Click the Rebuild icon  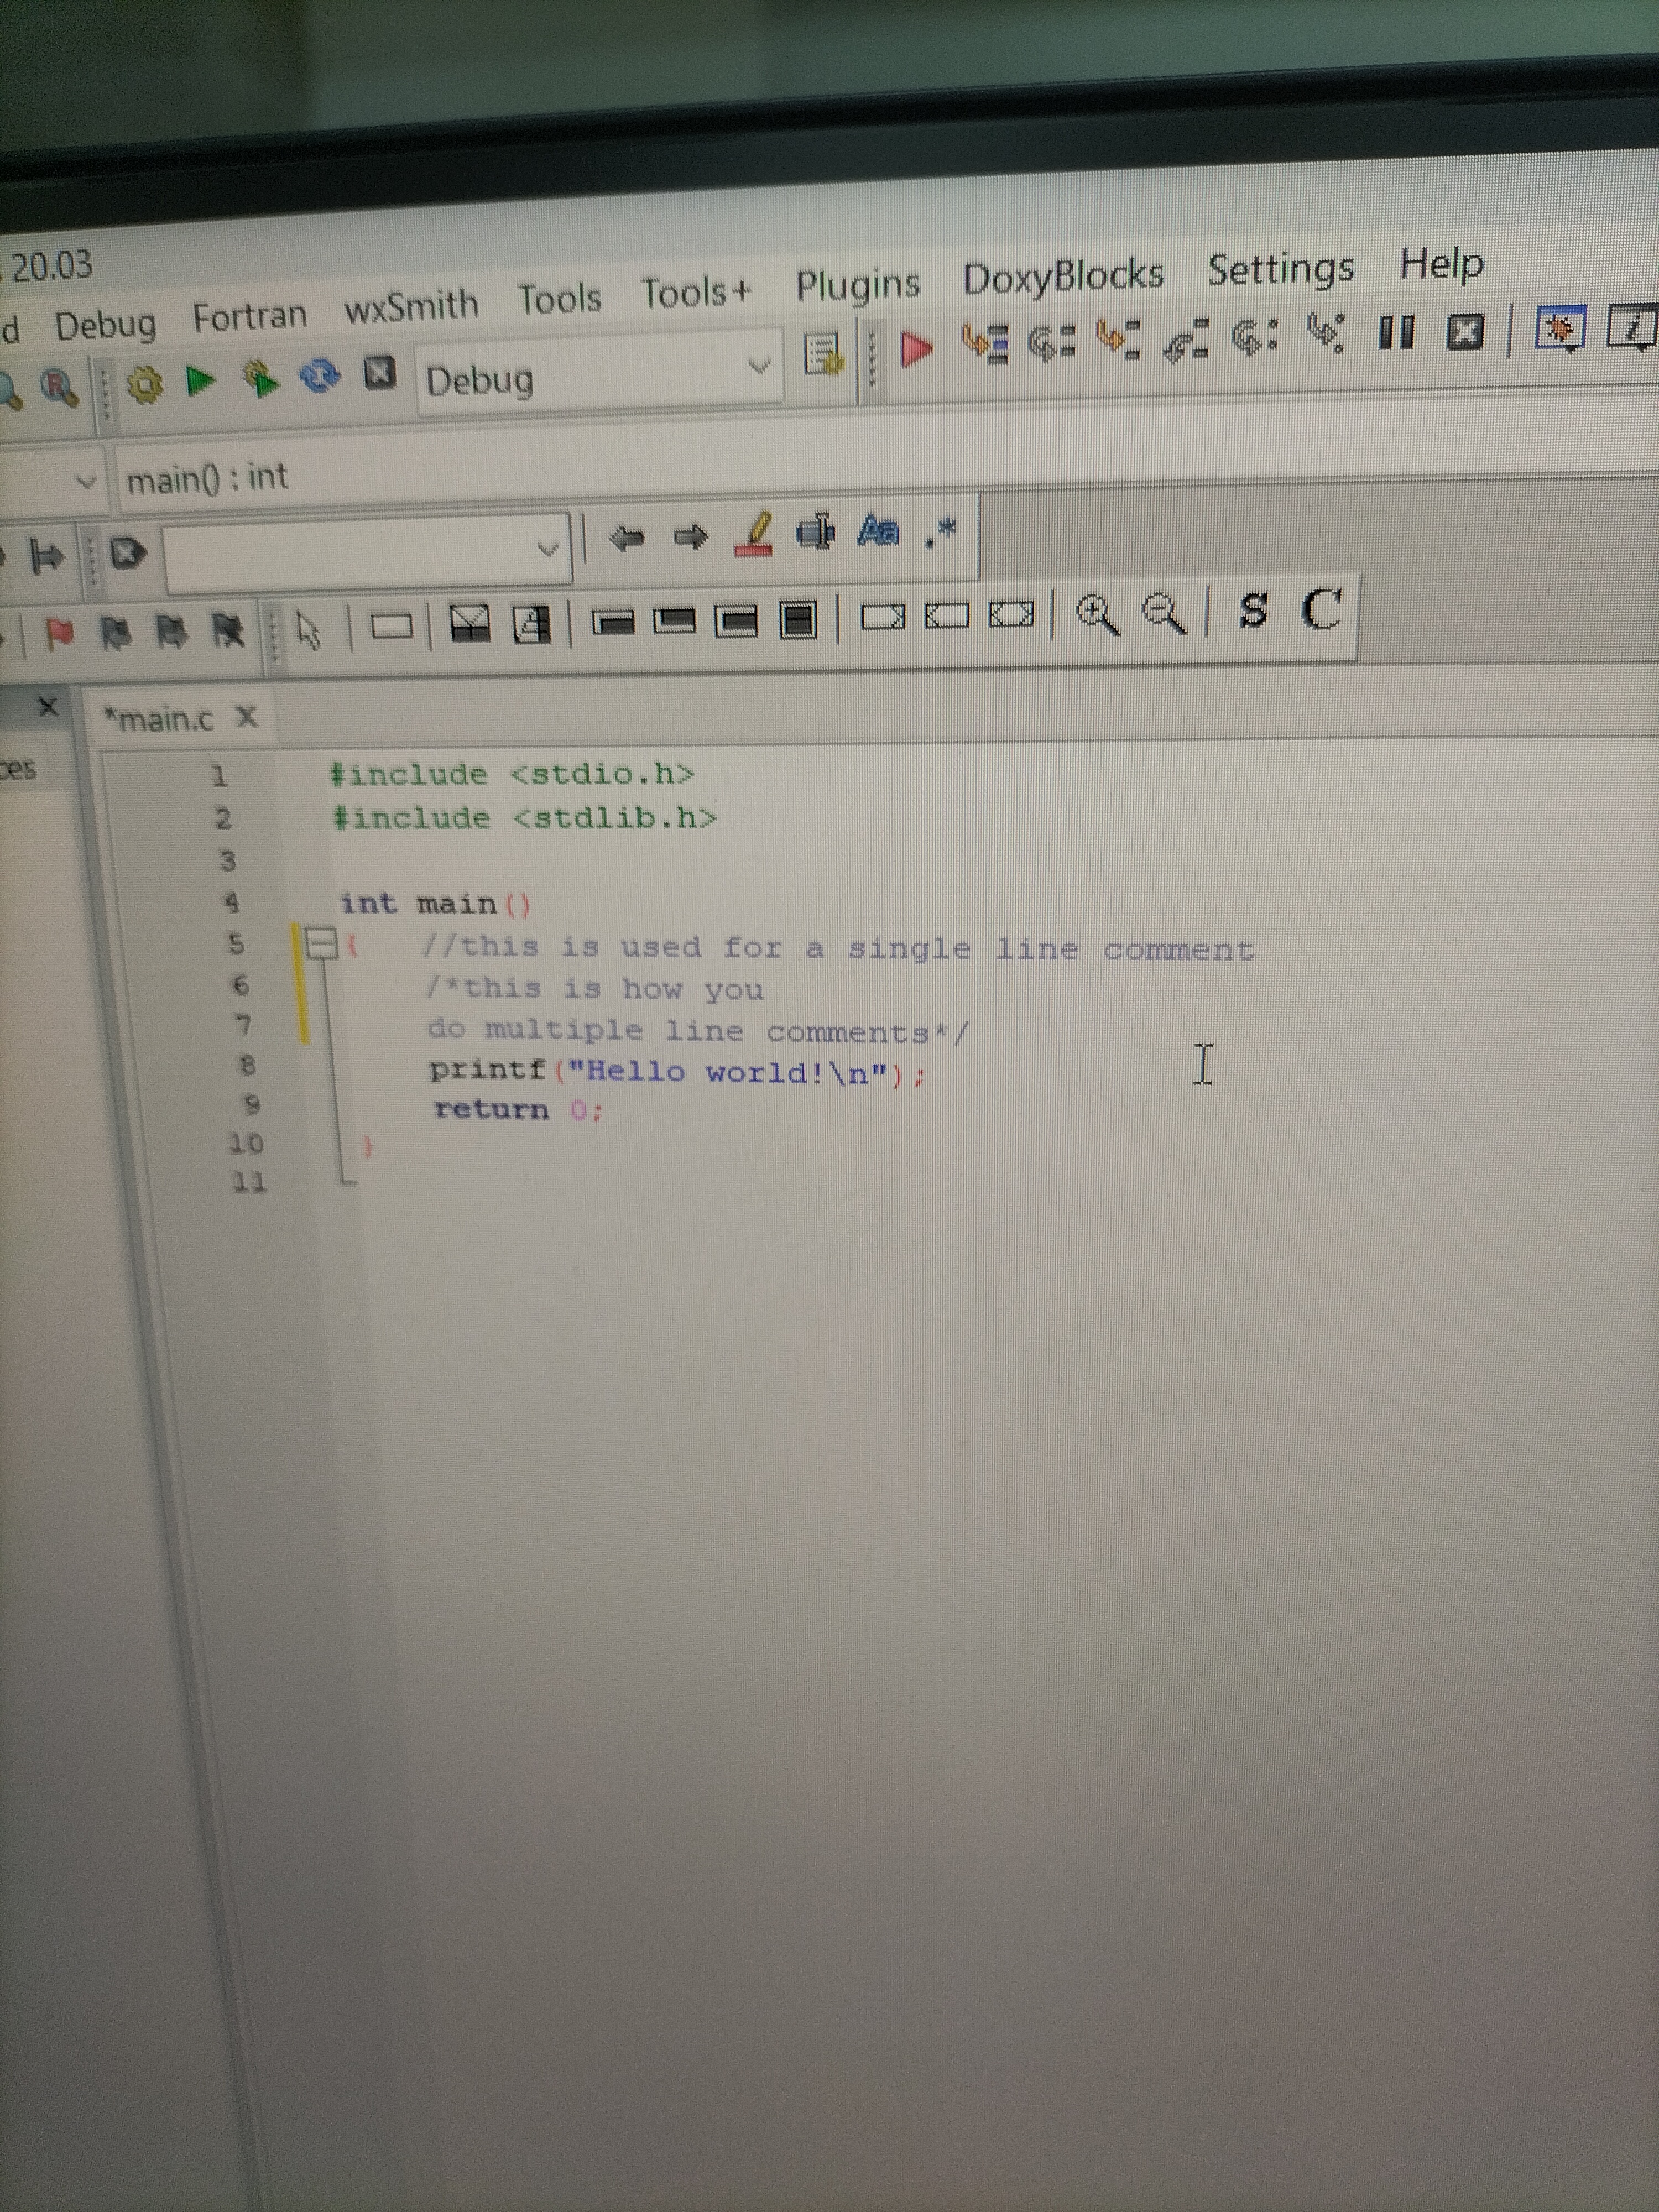tap(320, 376)
